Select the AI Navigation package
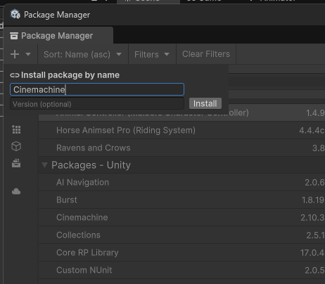This screenshot has height=284, width=325. click(x=181, y=182)
